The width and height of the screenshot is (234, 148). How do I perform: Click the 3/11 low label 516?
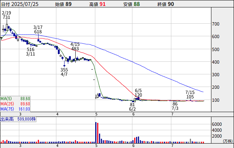pos(30,50)
